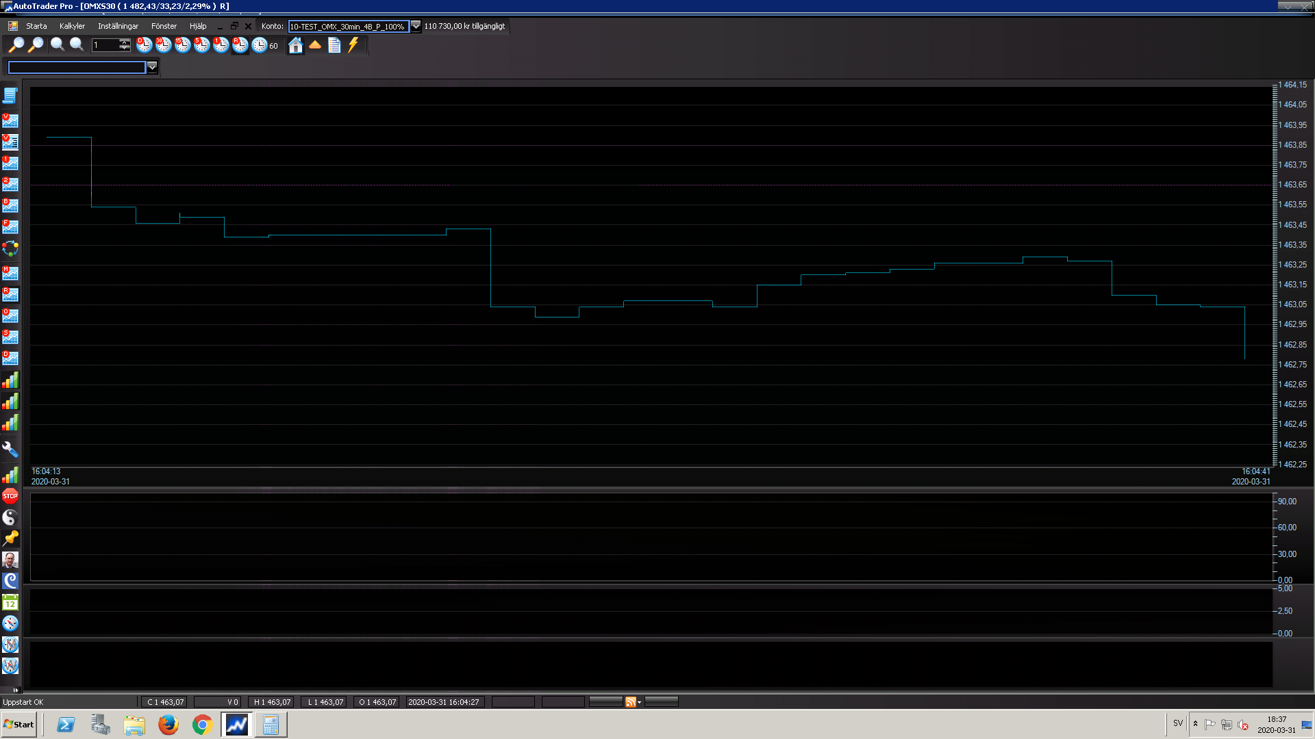Screen dimensions: 1315x739
Task: Expand the Konto account dropdown
Action: tap(416, 26)
